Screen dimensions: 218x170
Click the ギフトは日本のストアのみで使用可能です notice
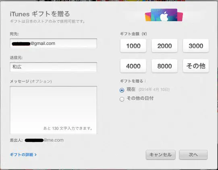pos(47,22)
